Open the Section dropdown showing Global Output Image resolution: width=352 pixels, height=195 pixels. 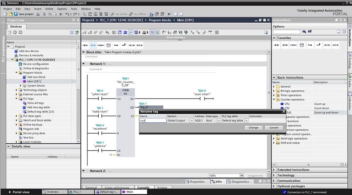click(x=191, y=121)
